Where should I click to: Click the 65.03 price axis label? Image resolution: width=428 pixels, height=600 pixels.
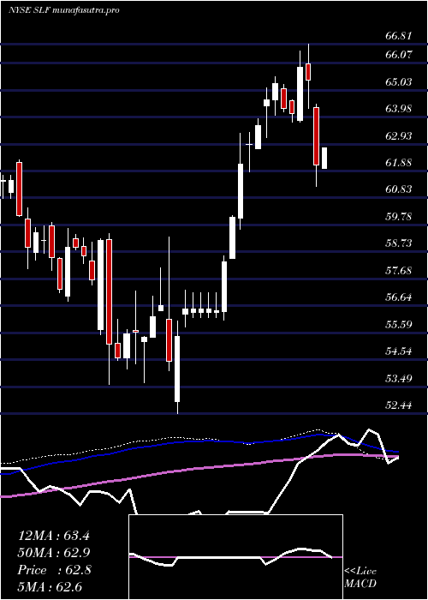point(399,82)
